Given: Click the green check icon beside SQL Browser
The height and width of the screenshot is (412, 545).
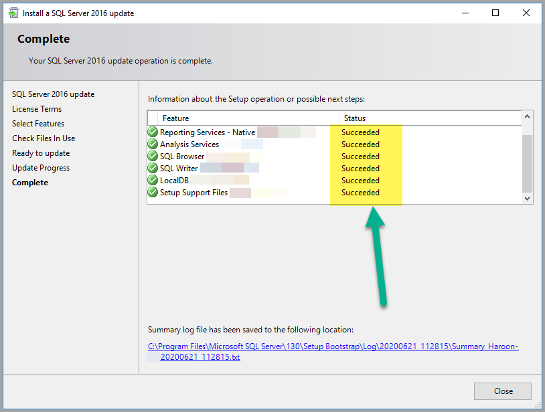Looking at the screenshot, I should (x=153, y=157).
